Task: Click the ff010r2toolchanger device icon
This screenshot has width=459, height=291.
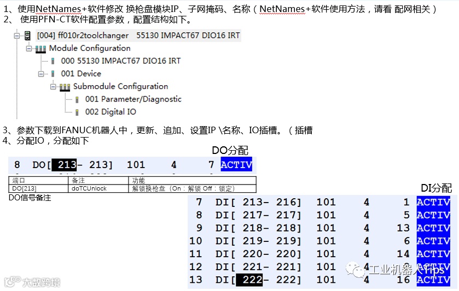Action: [27, 35]
